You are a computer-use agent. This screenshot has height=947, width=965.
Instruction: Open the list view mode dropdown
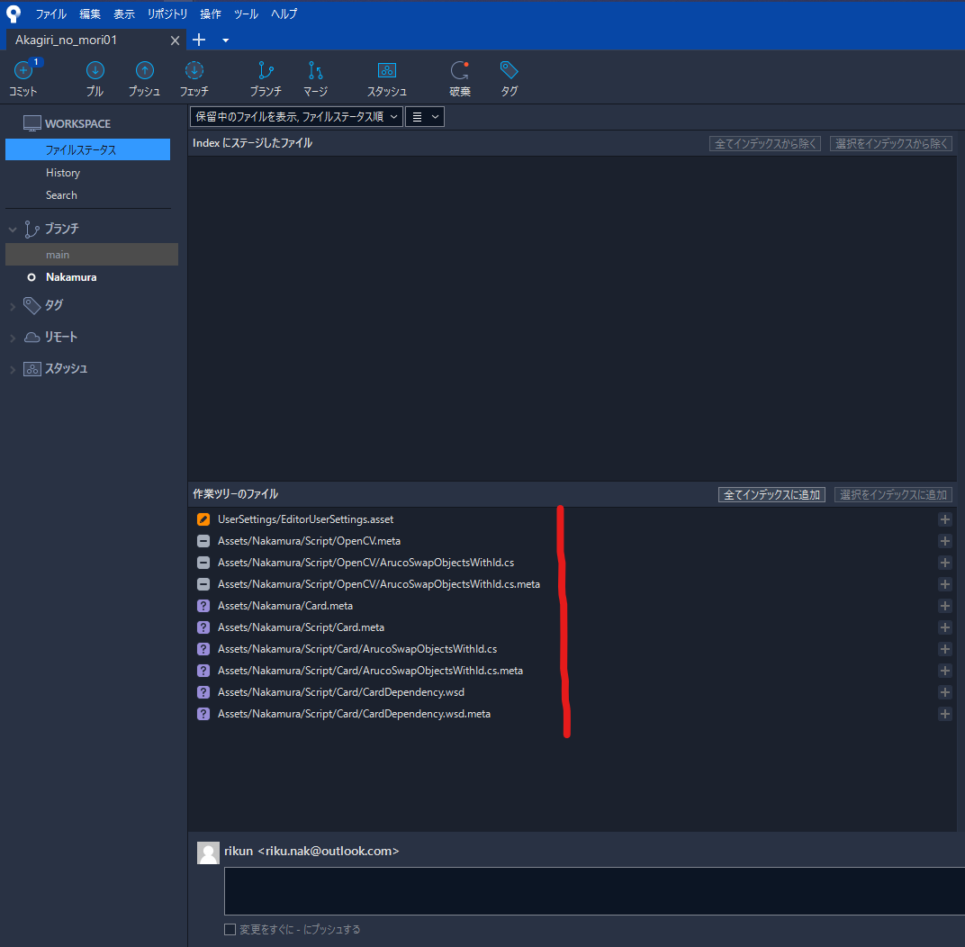(425, 116)
